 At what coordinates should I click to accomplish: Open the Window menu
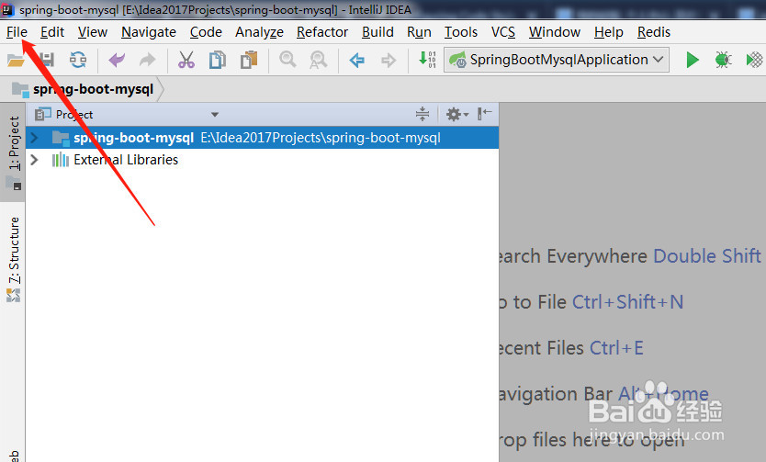click(555, 32)
